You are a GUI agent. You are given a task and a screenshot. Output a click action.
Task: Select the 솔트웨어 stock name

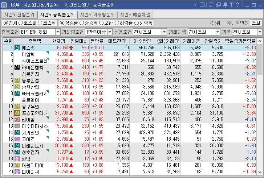31,100
